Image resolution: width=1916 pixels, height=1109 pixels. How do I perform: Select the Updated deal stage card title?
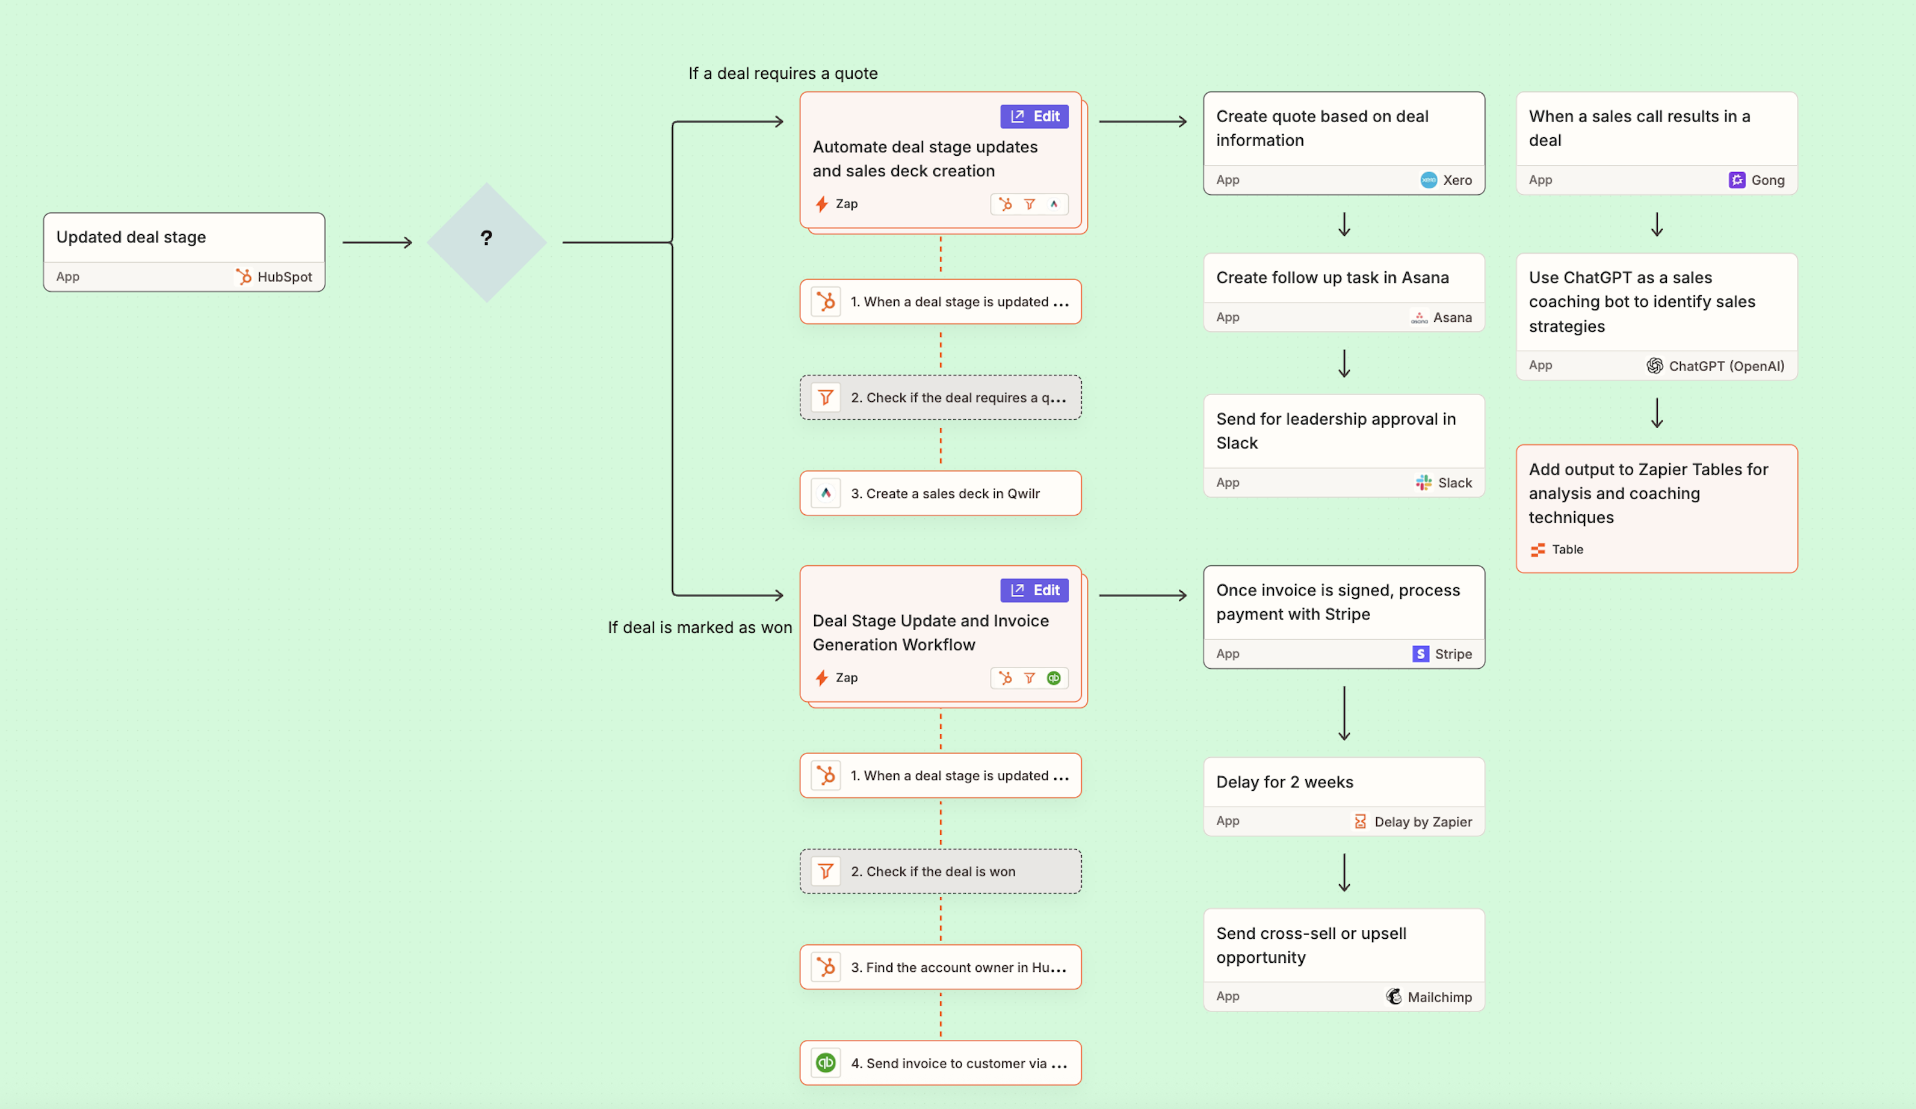131,237
